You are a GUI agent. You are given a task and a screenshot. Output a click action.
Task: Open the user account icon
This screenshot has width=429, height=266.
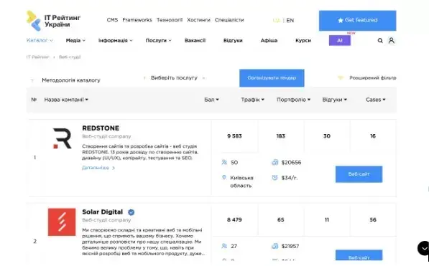pyautogui.click(x=392, y=41)
